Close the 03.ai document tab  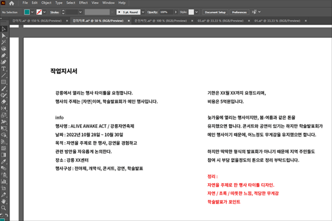tap(249, 21)
